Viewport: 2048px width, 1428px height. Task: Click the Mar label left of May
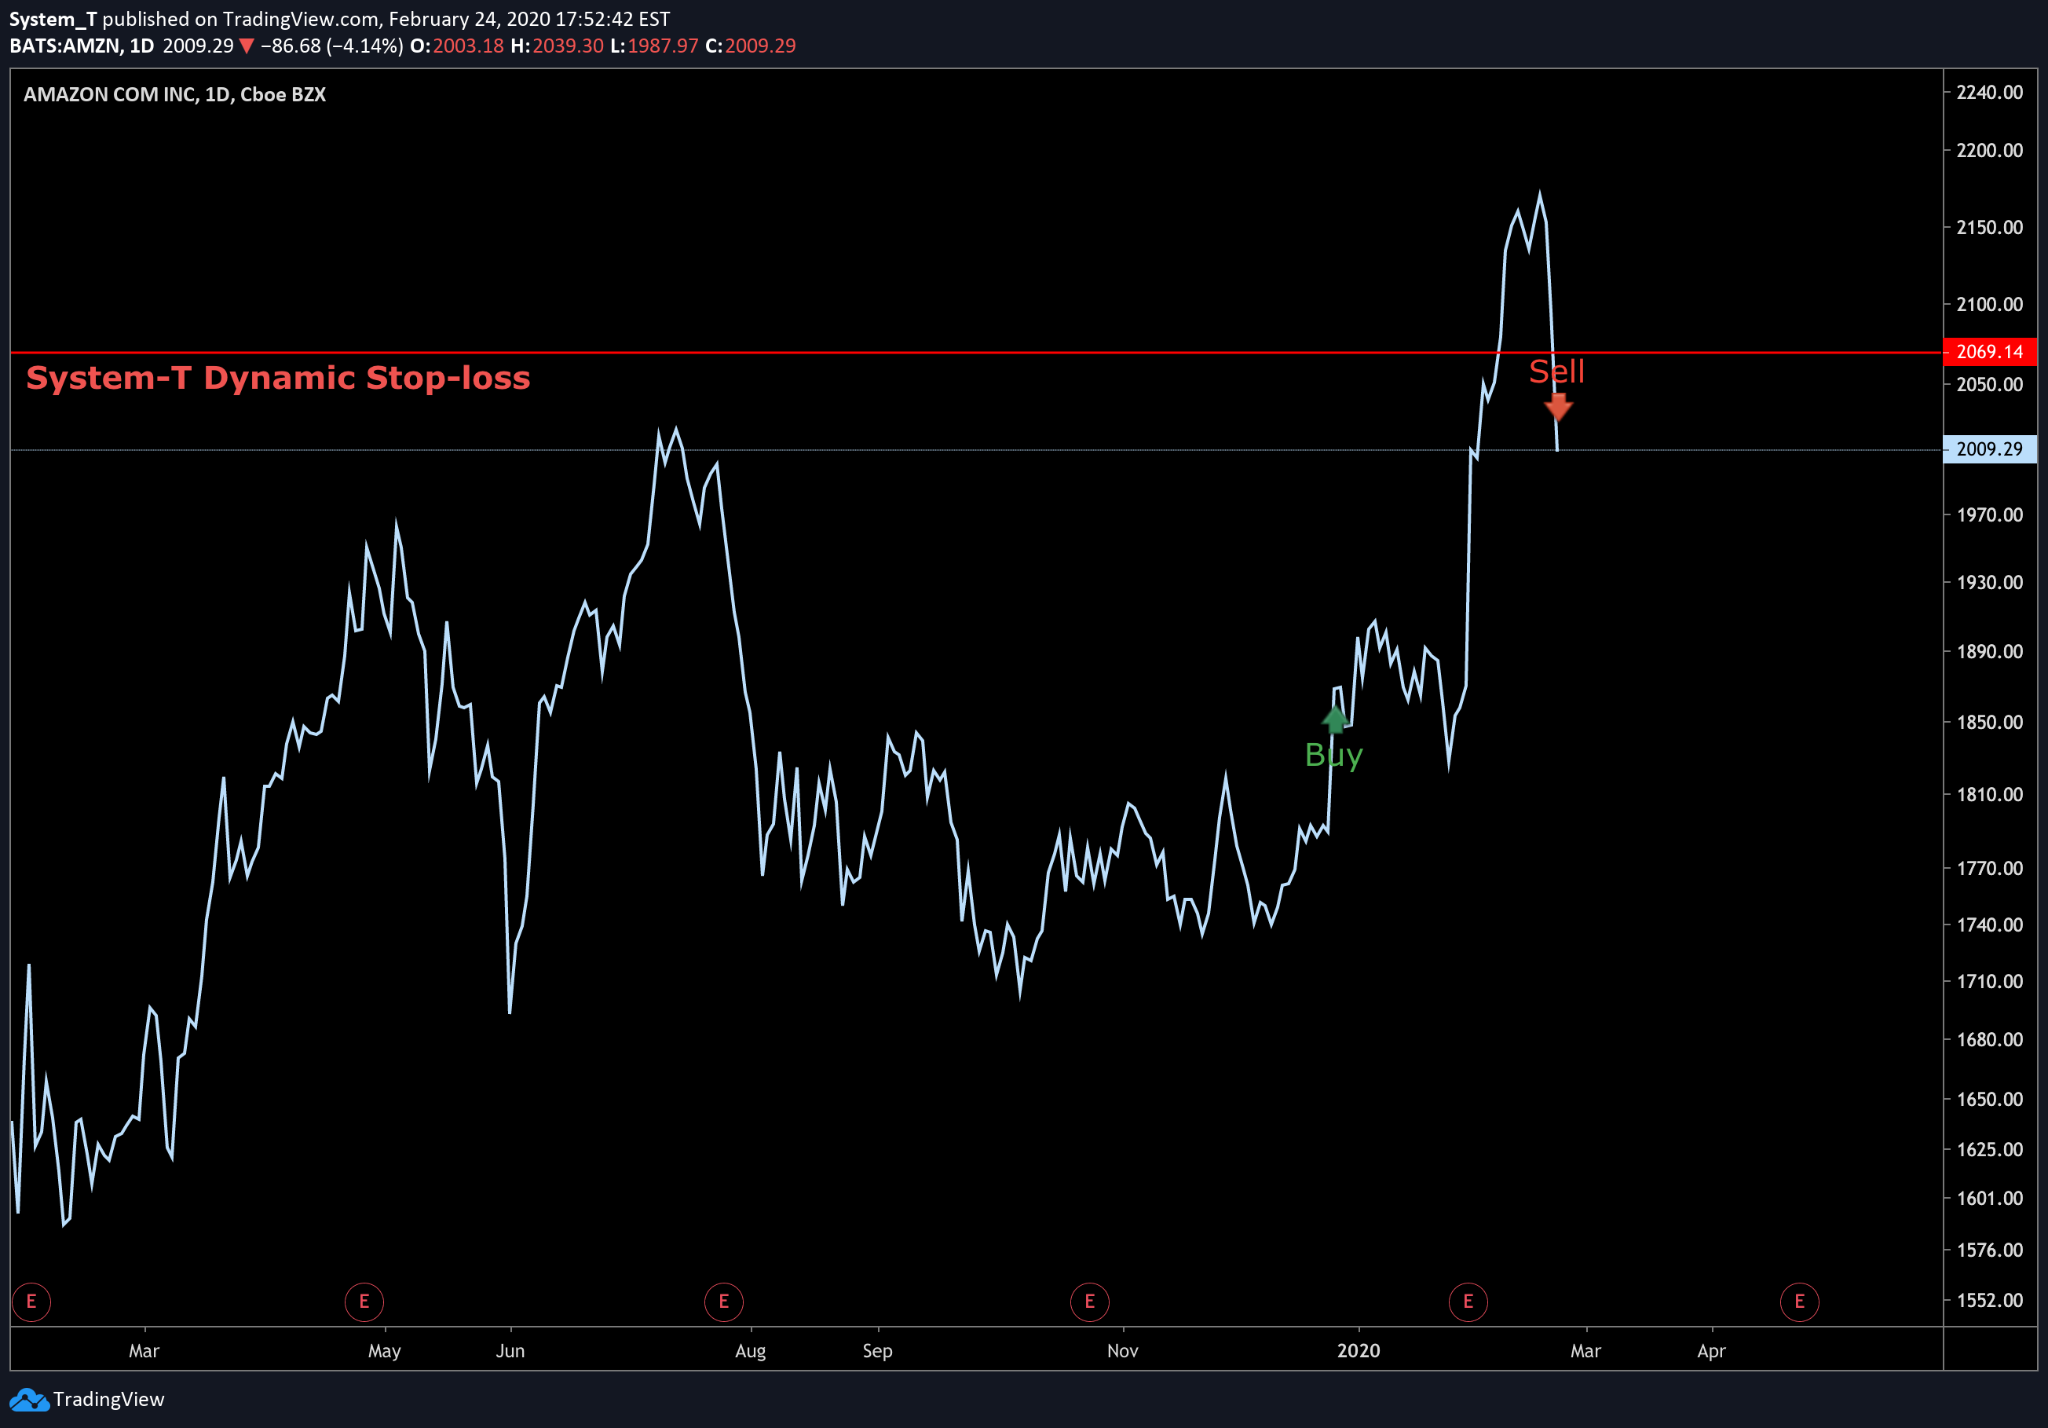coord(144,1350)
